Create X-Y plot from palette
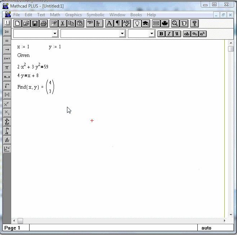Viewport: 237px width, 235px height. click(x=7, y=149)
